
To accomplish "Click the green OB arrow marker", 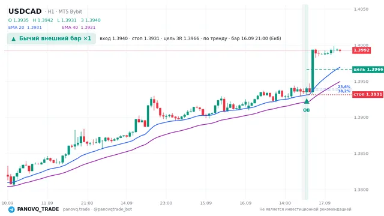I will [307, 101].
